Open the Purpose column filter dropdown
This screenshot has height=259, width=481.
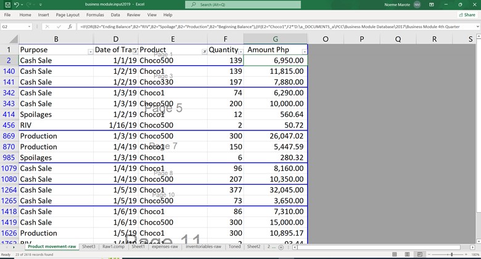(90, 52)
